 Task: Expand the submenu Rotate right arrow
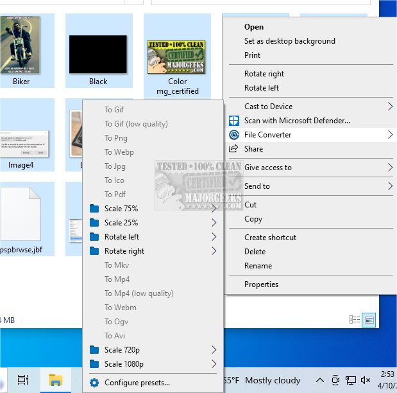[214, 251]
